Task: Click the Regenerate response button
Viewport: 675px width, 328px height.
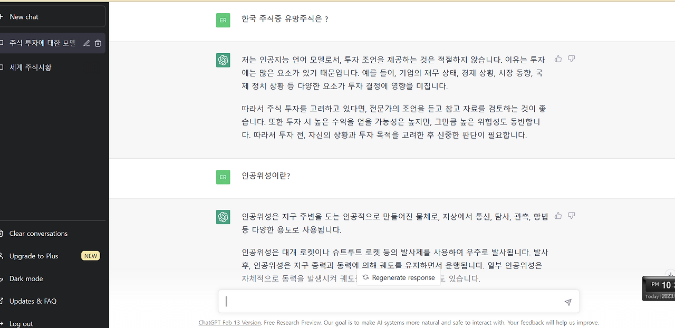Action: click(x=399, y=278)
